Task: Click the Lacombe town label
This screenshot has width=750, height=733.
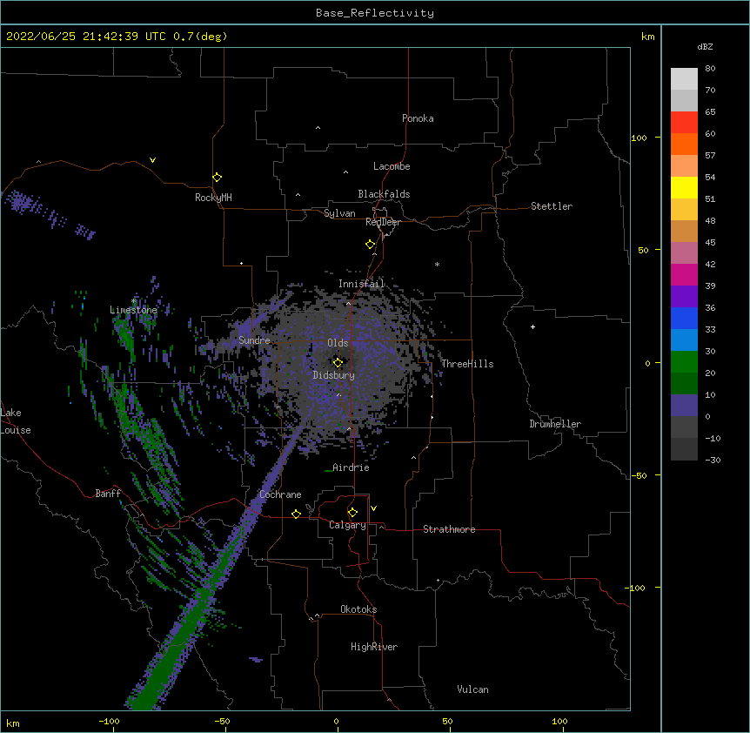Action: click(x=392, y=166)
